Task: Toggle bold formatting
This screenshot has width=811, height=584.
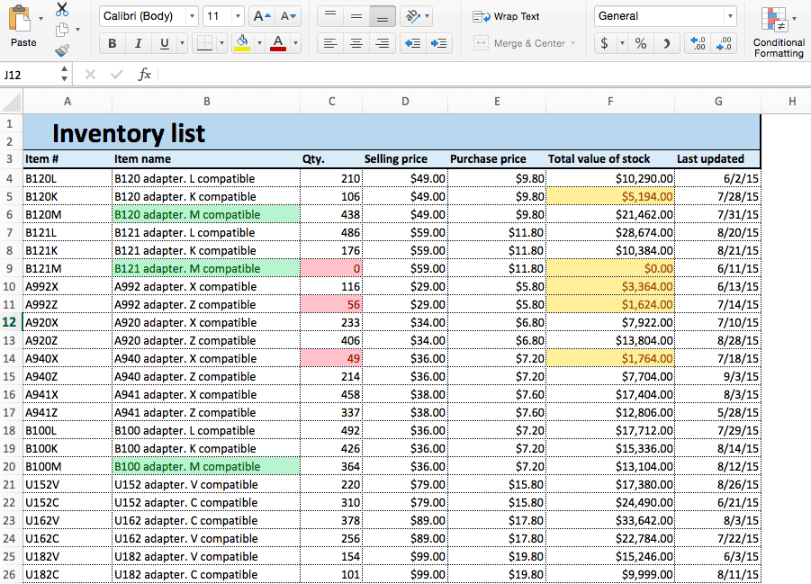Action: [112, 43]
